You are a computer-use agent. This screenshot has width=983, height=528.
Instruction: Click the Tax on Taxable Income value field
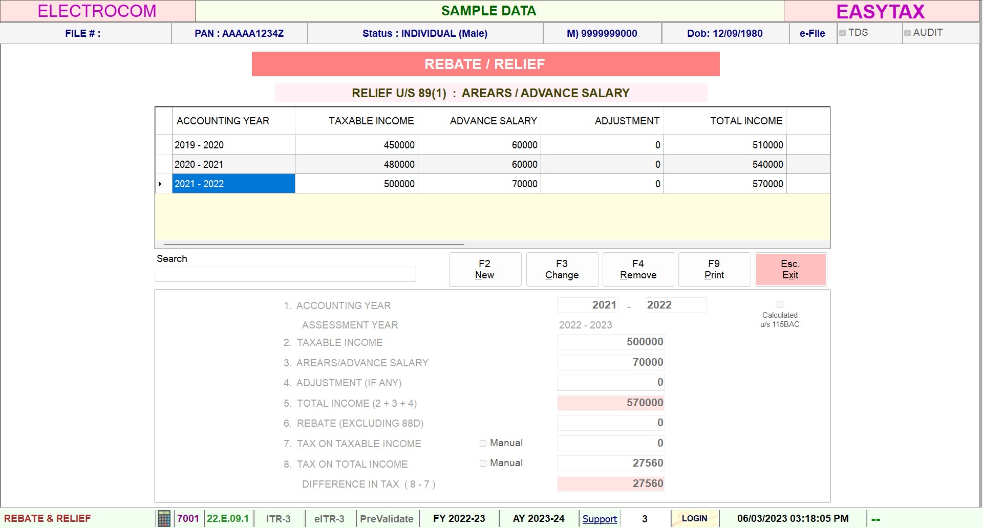[x=611, y=443]
